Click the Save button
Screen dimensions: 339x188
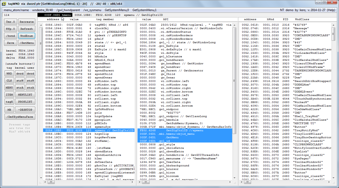(10, 43)
